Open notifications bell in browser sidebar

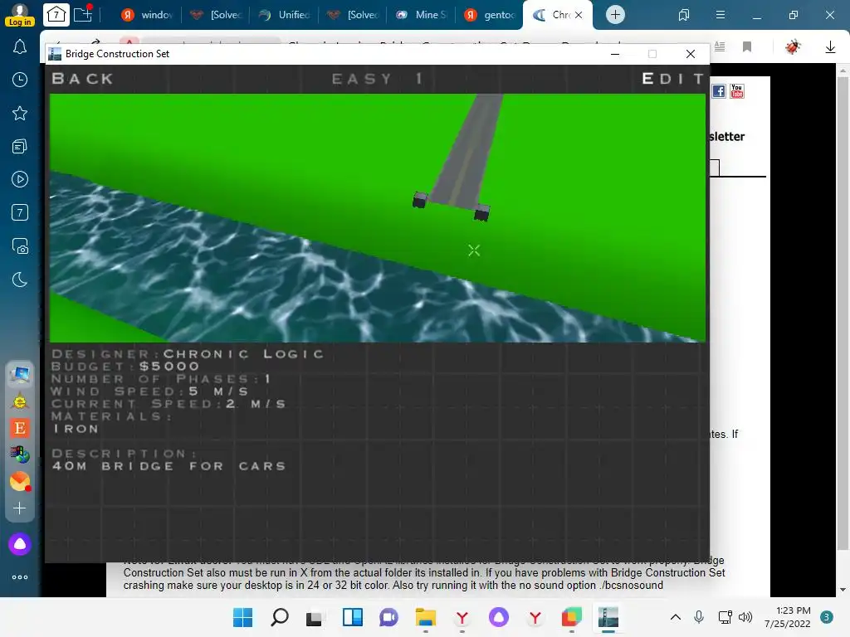pyautogui.click(x=20, y=47)
